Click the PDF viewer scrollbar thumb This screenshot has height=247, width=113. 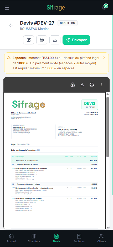click(x=107, y=127)
